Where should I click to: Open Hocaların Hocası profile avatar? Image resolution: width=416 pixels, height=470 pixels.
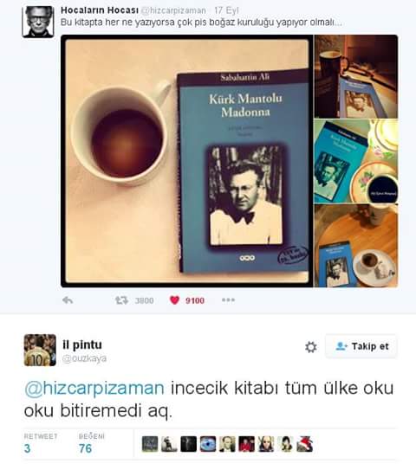[x=38, y=22]
